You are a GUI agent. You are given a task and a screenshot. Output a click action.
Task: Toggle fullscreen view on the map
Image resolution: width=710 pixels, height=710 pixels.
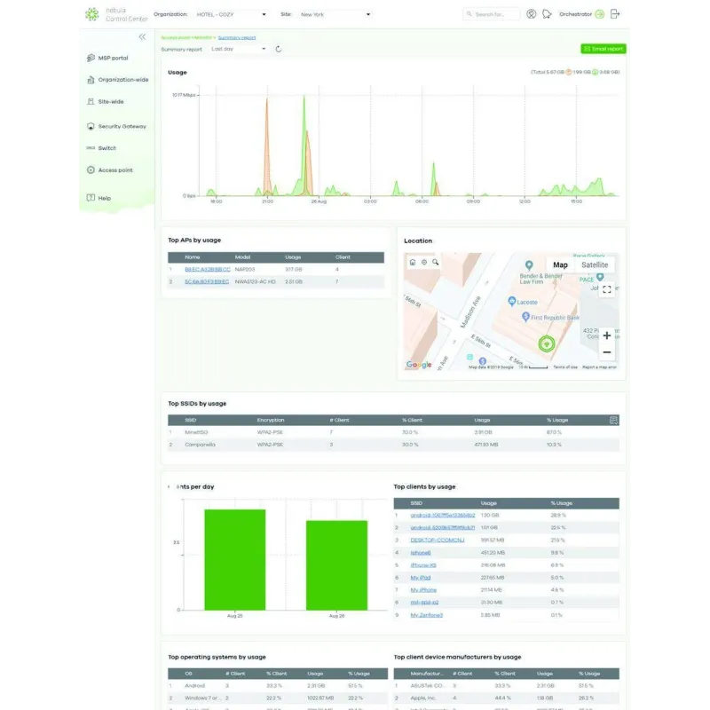[x=607, y=289]
